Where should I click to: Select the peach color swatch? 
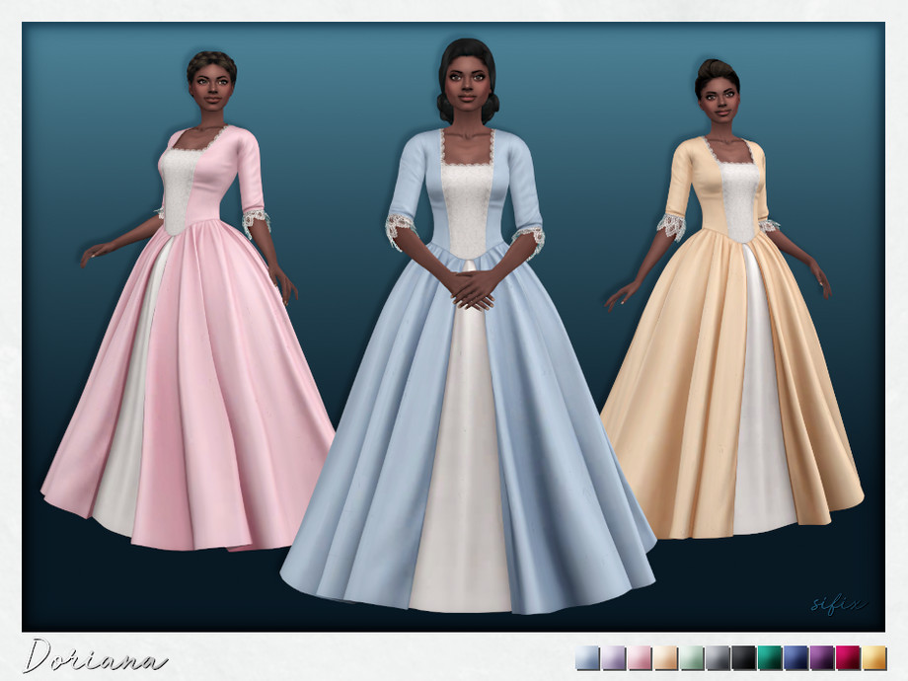[x=665, y=658]
